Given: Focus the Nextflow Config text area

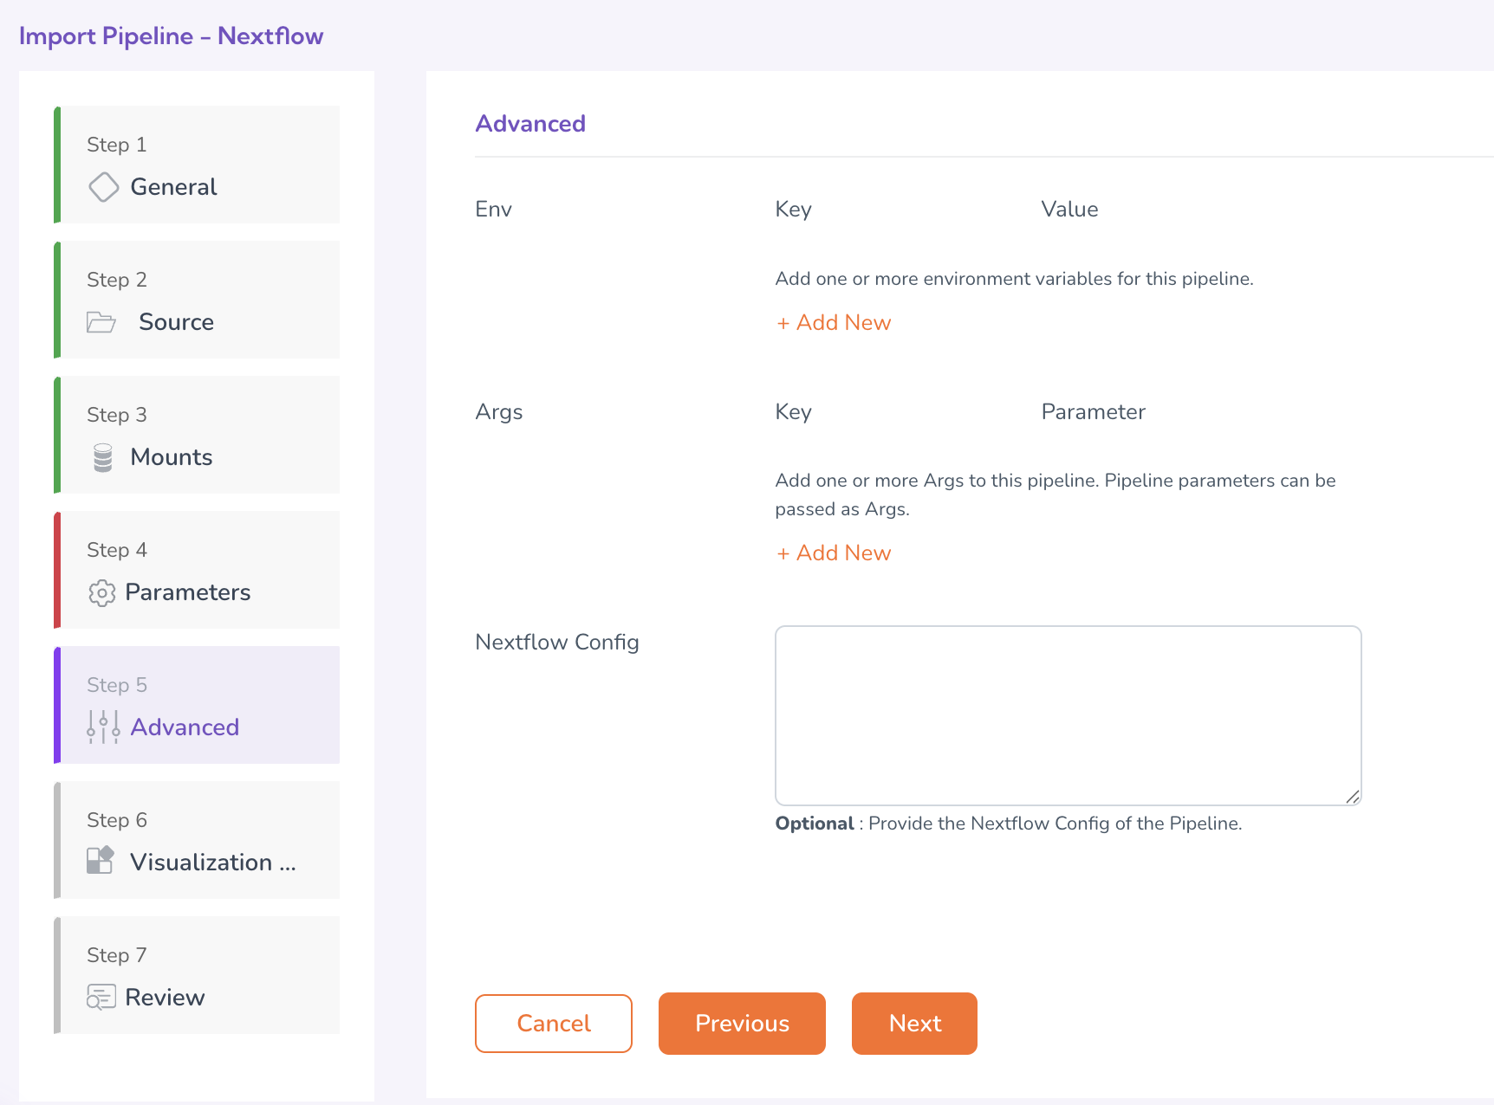Looking at the screenshot, I should pos(1068,715).
